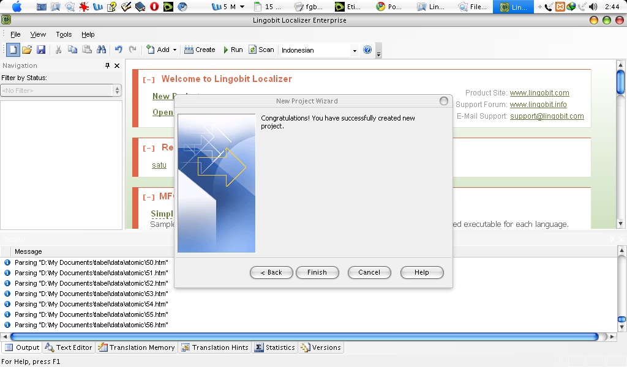Click the Opera icon in the top bar
The height and width of the screenshot is (367, 627).
[x=154, y=7]
